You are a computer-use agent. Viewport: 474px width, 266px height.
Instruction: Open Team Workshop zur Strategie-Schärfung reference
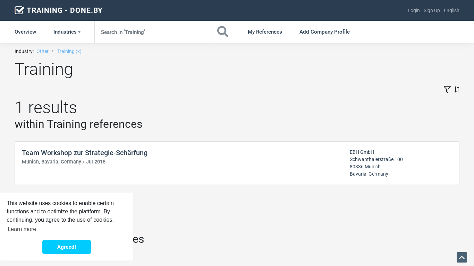pos(85,153)
